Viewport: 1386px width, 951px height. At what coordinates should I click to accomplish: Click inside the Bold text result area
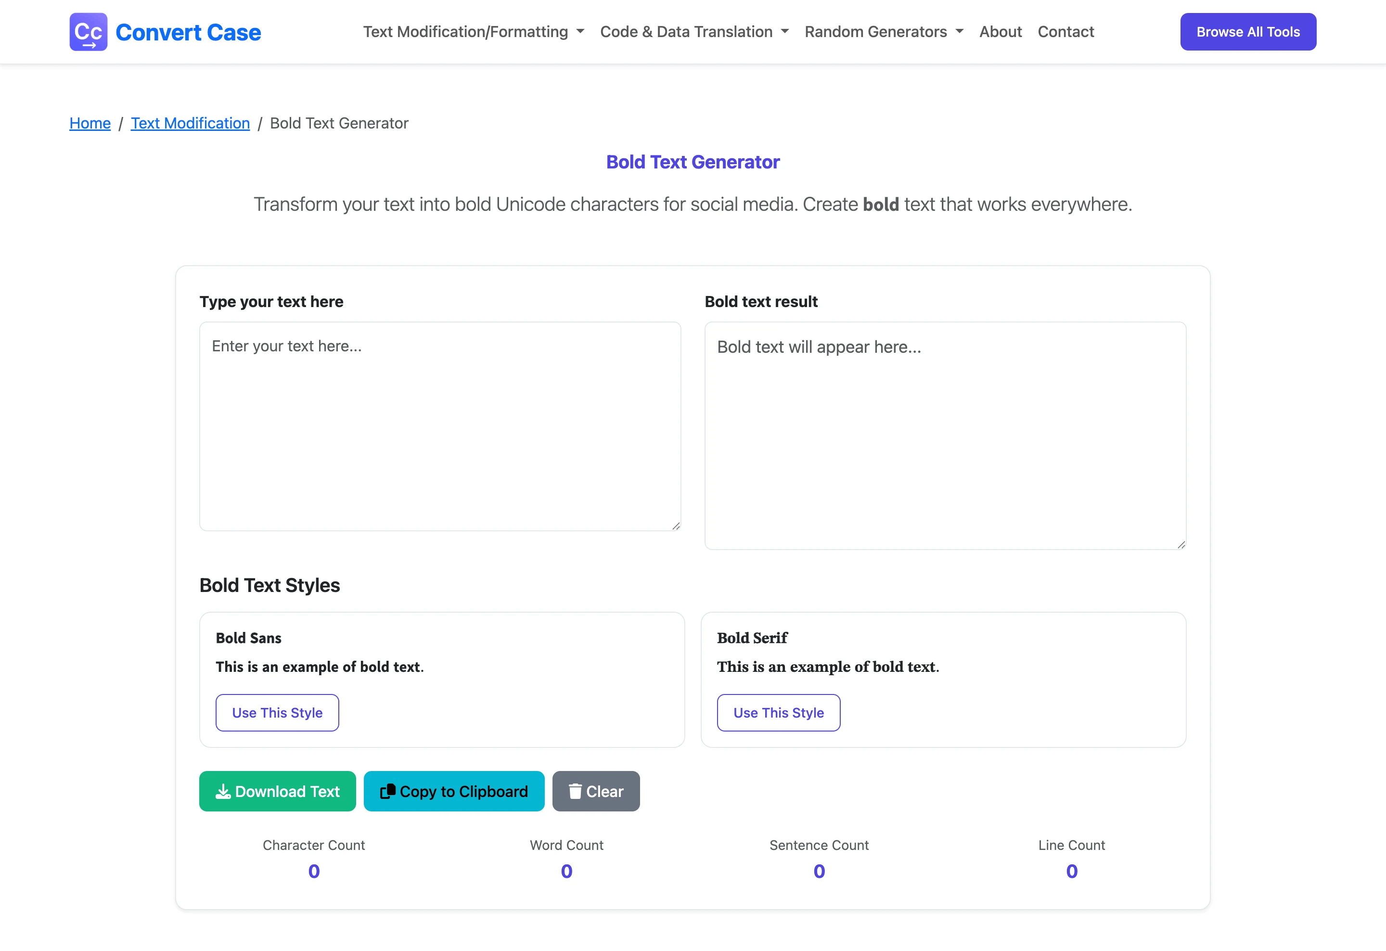pyautogui.click(x=945, y=436)
